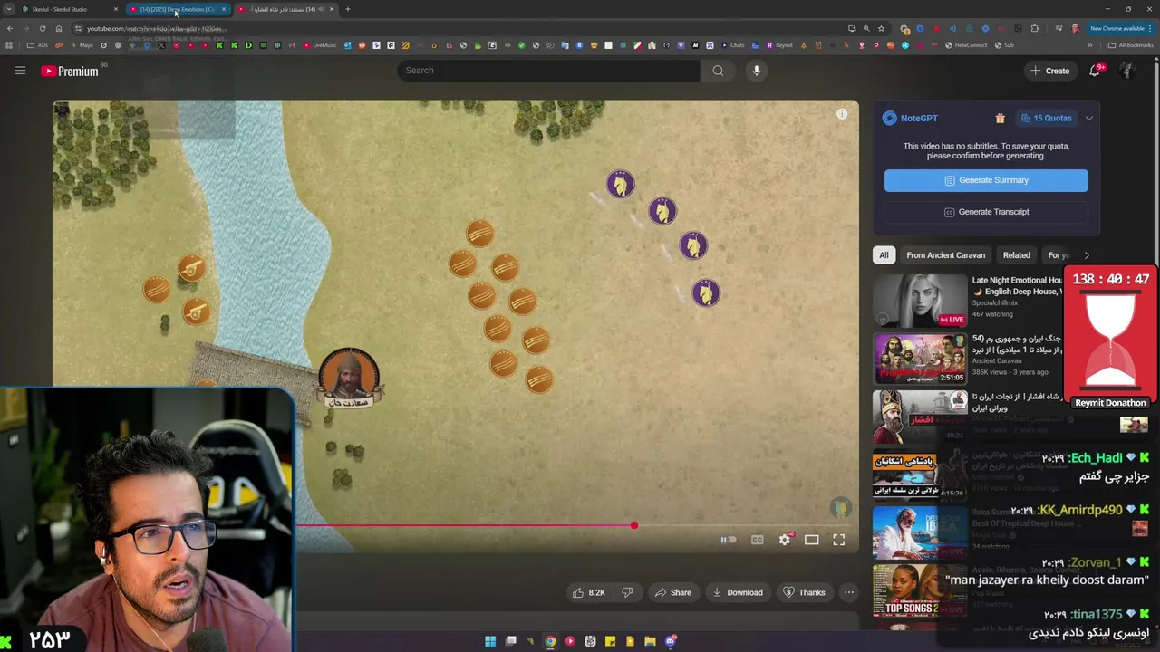Share the video
Viewport: 1160px width, 652px height.
673,592
